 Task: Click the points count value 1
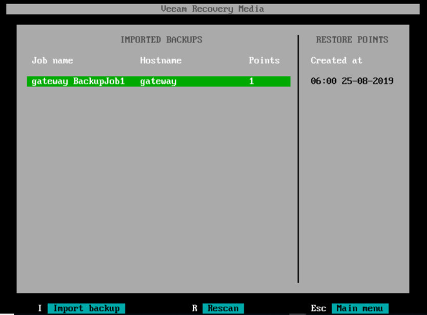click(x=251, y=81)
